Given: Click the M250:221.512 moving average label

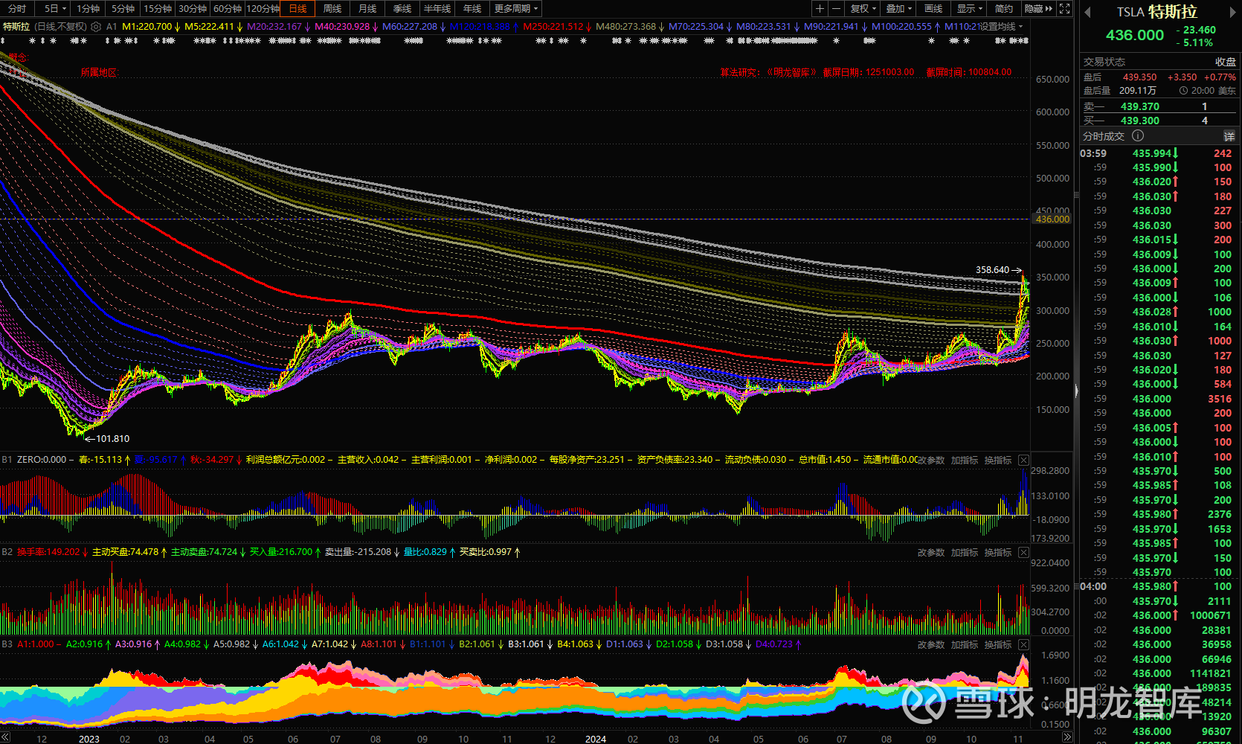Looking at the screenshot, I should (553, 27).
